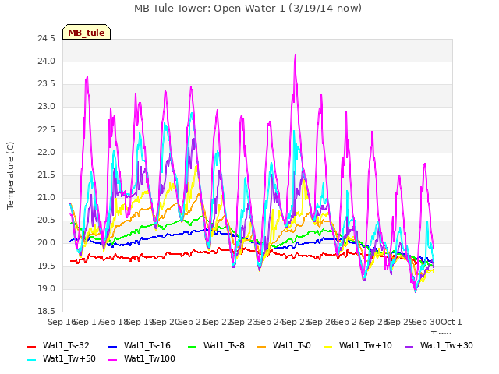Screen dimensions: 499x374
Task: Select the Wat1_Tw+10 legend label
Action: click(x=366, y=346)
